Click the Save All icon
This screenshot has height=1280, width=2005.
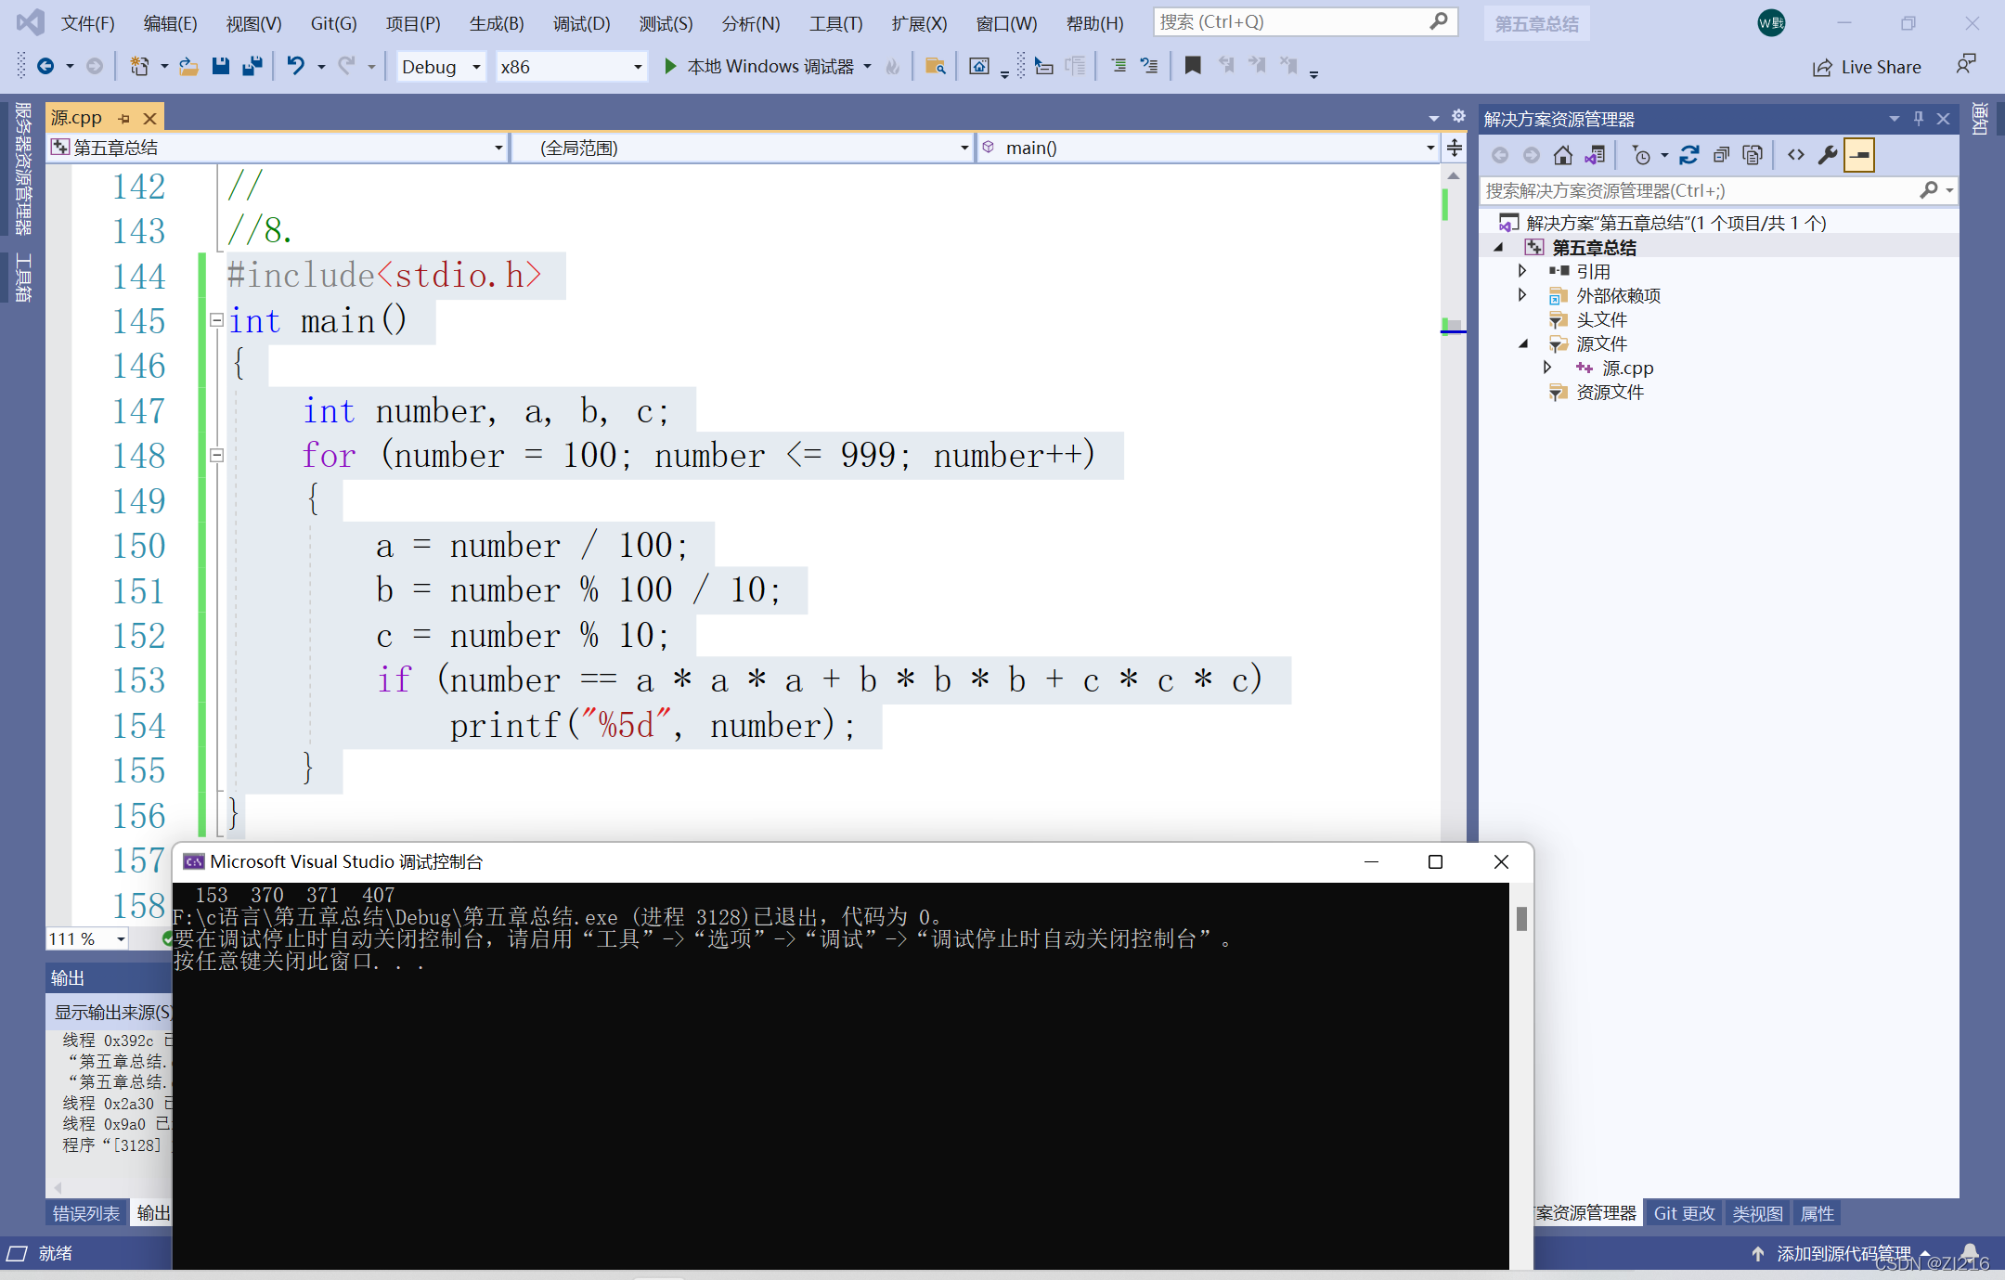click(x=252, y=66)
